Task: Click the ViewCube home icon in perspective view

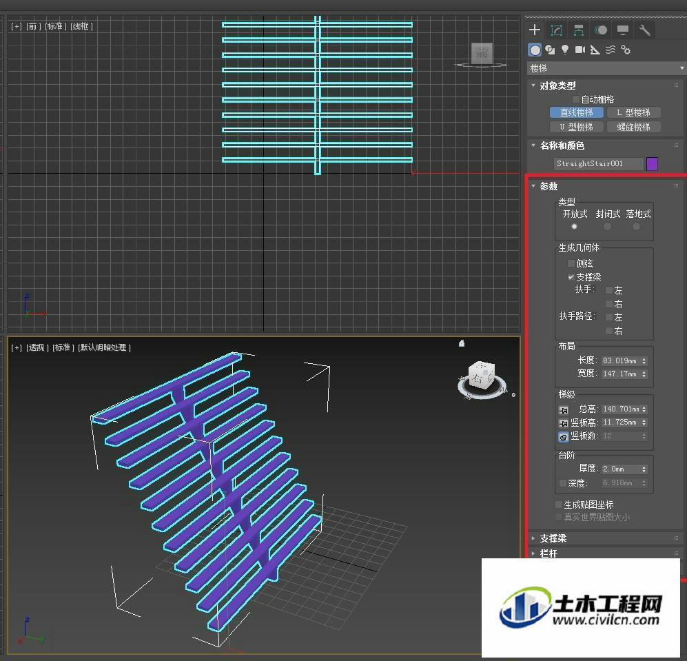Action: coord(462,343)
